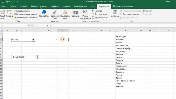Viewport: 176px width, 99px height.
Task: Select row 9 header
Action: pyautogui.click(x=1, y=57)
